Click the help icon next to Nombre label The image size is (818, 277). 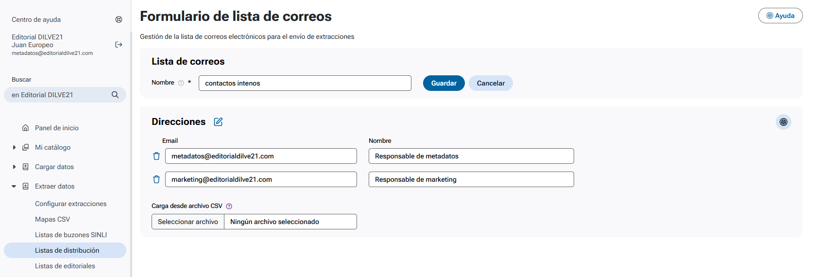point(181,83)
